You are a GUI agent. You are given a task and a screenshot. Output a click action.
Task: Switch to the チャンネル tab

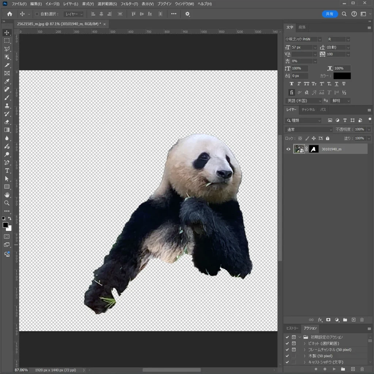(x=308, y=109)
